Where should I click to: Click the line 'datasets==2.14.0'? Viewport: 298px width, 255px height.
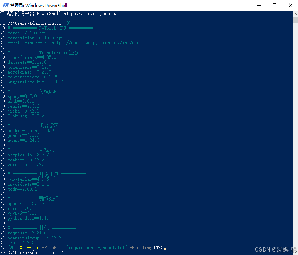tap(27, 62)
